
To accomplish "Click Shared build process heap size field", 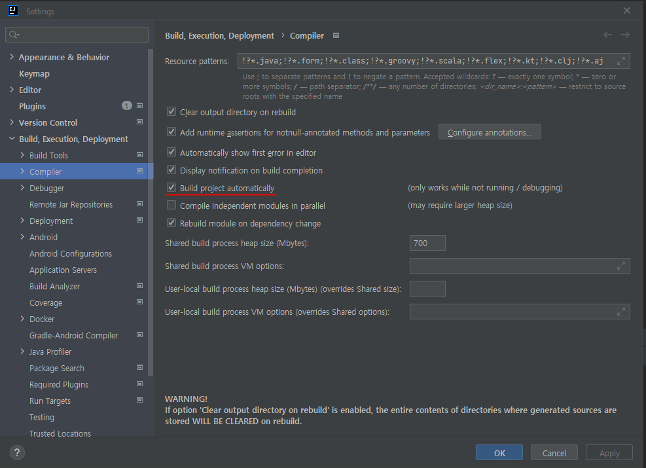I will point(427,243).
